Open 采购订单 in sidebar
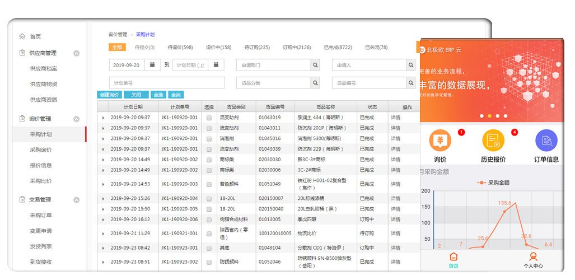This screenshot has height=280, width=575. pos(41,215)
